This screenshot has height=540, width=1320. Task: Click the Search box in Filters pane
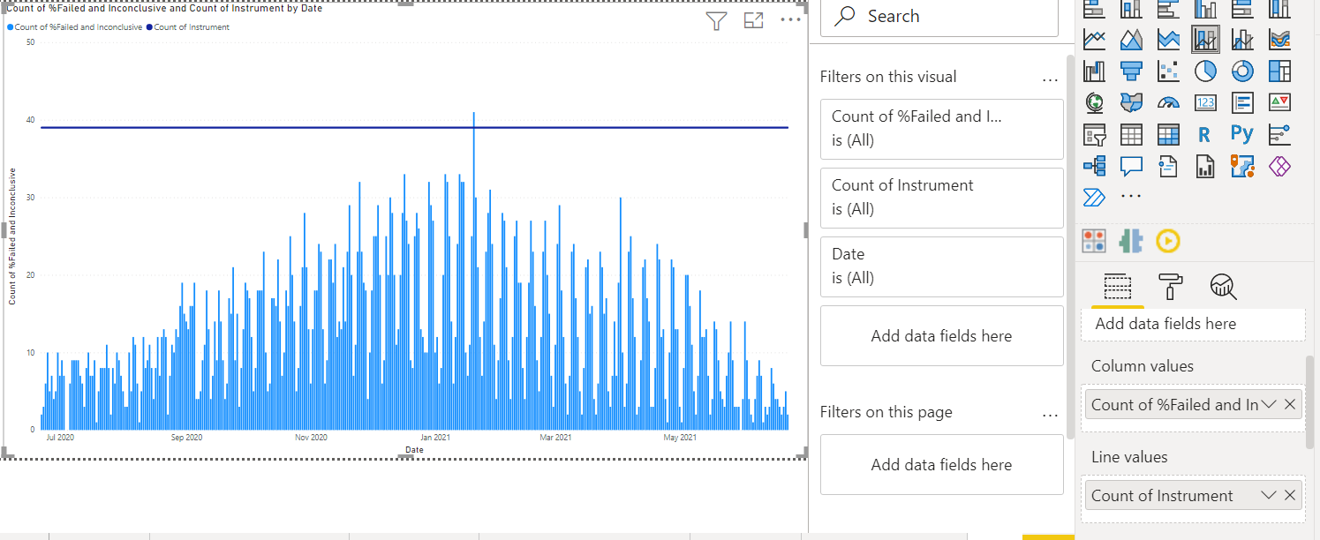coord(939,17)
